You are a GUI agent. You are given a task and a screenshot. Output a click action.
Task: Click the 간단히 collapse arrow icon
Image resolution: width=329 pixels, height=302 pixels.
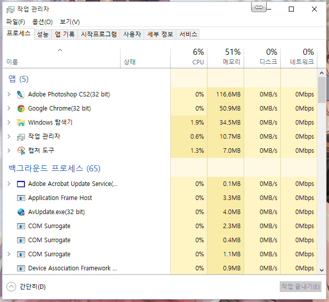pyautogui.click(x=11, y=286)
